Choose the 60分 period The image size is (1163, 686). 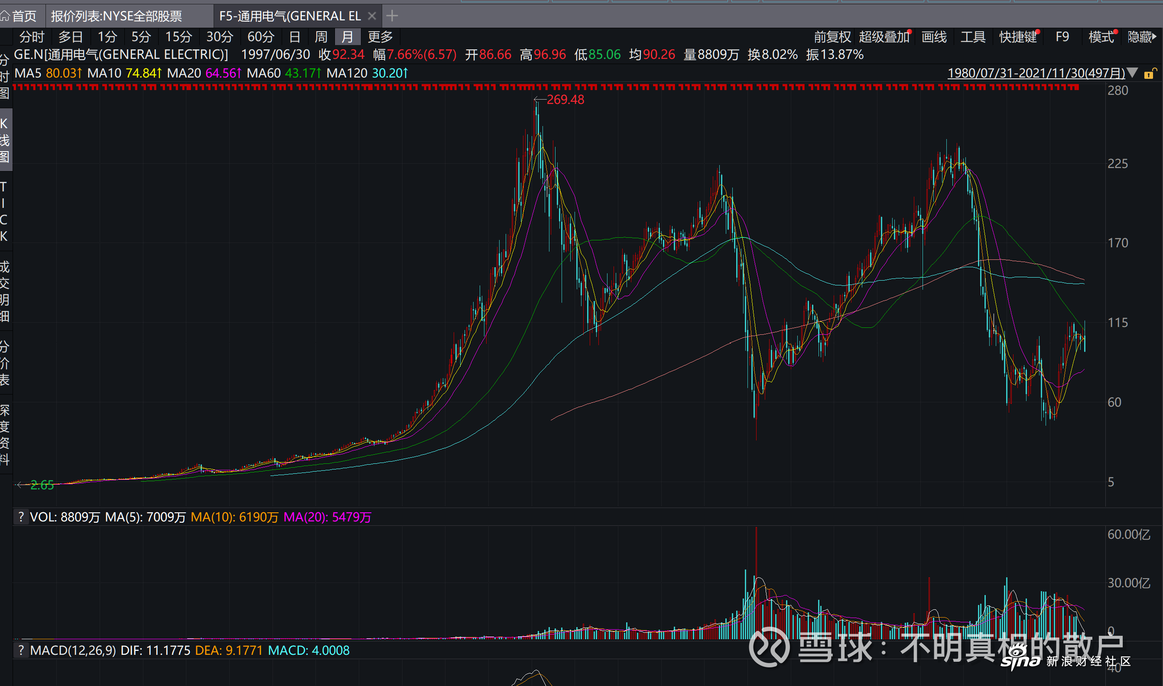(261, 36)
